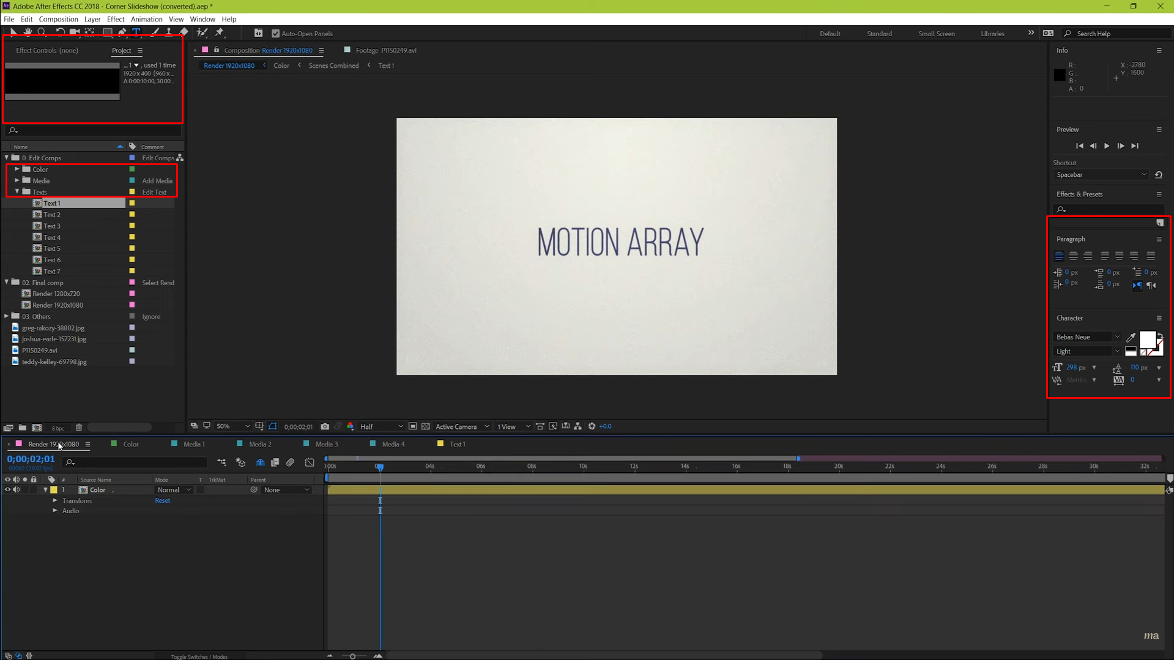Pick the Puppet Pin tool
Image resolution: width=1174 pixels, height=660 pixels.
(x=219, y=32)
